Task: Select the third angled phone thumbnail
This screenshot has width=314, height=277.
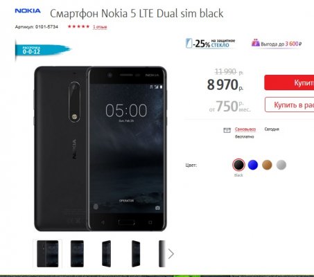Action: click(x=107, y=253)
